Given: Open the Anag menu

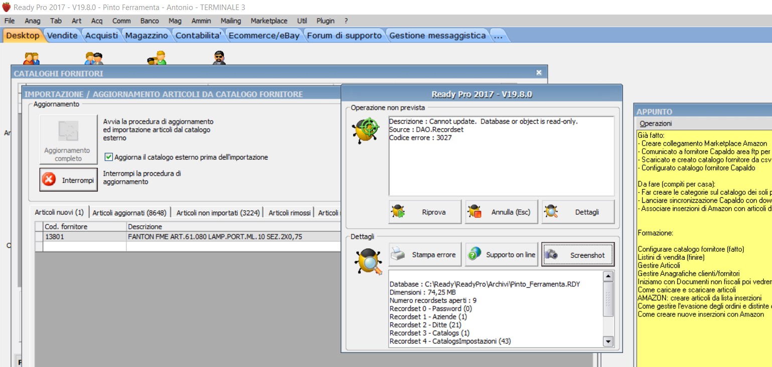Looking at the screenshot, I should coord(33,21).
